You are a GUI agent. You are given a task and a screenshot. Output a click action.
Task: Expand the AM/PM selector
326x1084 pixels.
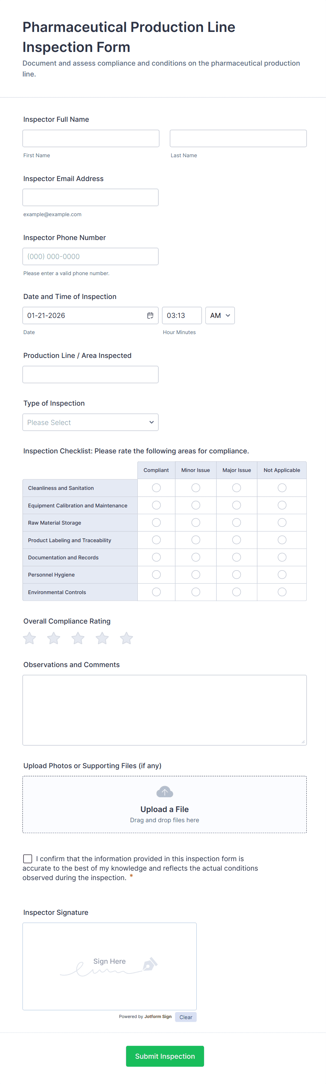point(220,315)
